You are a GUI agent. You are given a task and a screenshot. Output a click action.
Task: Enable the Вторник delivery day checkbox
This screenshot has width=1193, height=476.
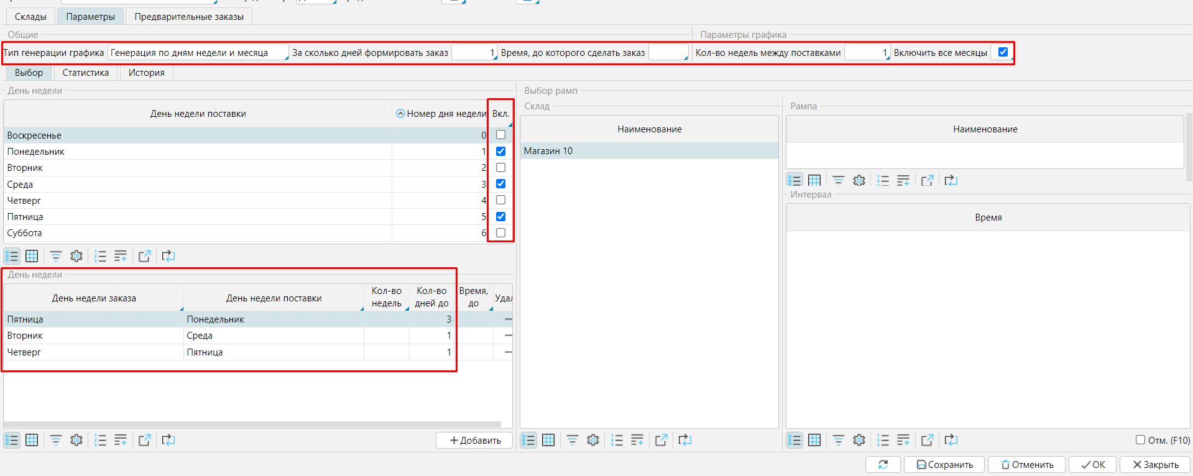[x=500, y=168]
